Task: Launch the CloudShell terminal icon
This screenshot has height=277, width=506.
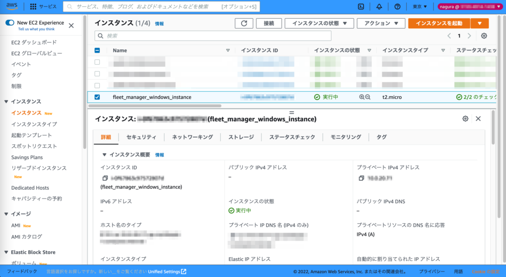Action: point(361,6)
